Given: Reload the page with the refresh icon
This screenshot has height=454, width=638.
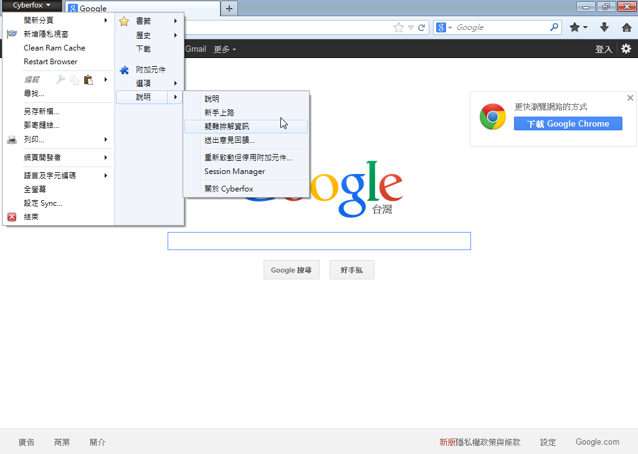Looking at the screenshot, I should click(422, 27).
